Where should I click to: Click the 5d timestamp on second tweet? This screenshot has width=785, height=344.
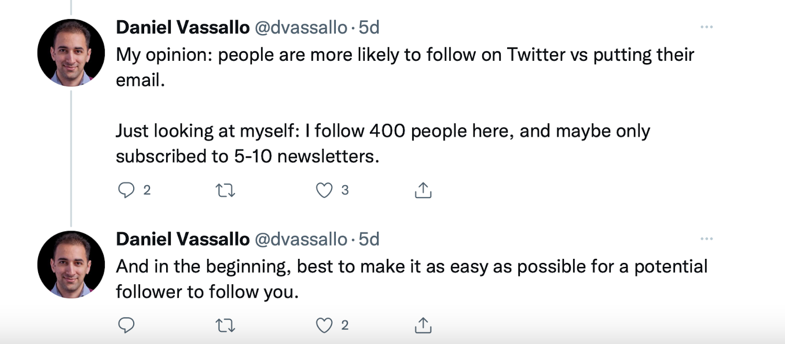click(369, 239)
